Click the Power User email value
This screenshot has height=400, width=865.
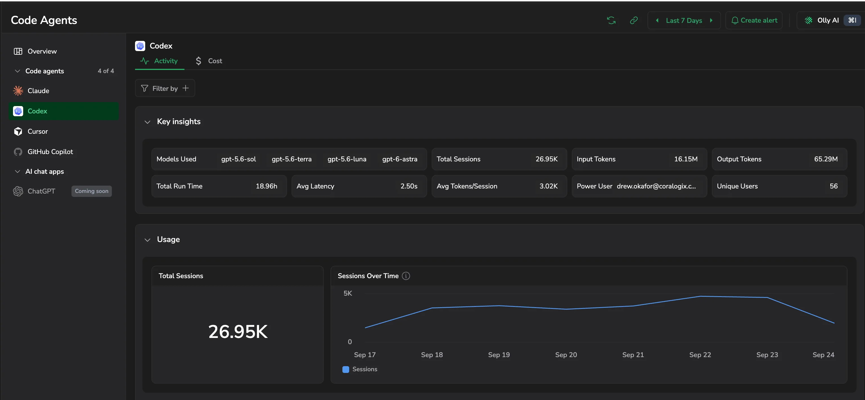(x=656, y=186)
